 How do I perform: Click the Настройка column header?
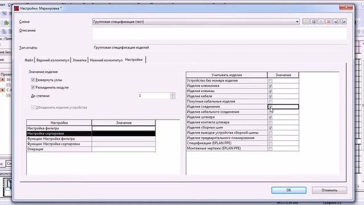click(x=59, y=123)
